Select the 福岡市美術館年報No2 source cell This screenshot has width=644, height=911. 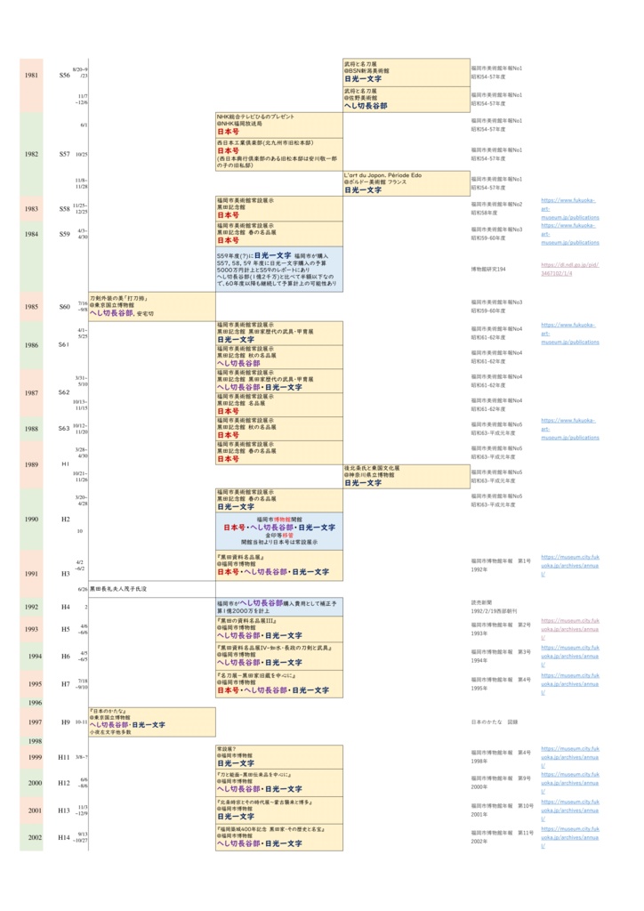(x=496, y=208)
